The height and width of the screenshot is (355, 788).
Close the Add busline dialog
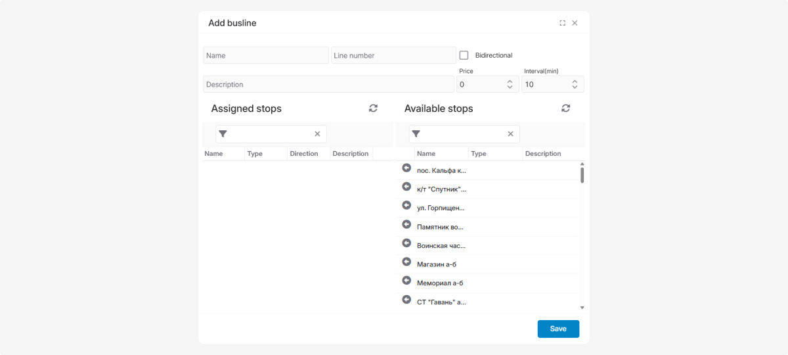point(575,23)
